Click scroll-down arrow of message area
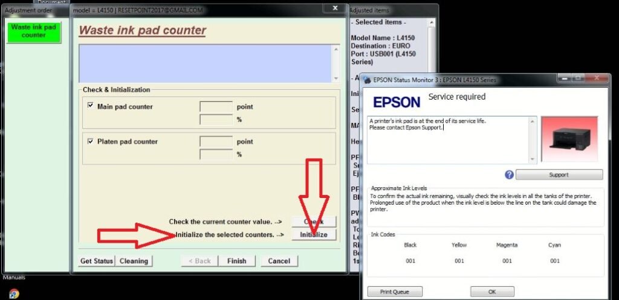Screen dimensions: 619x300 pyautogui.click(x=336, y=78)
